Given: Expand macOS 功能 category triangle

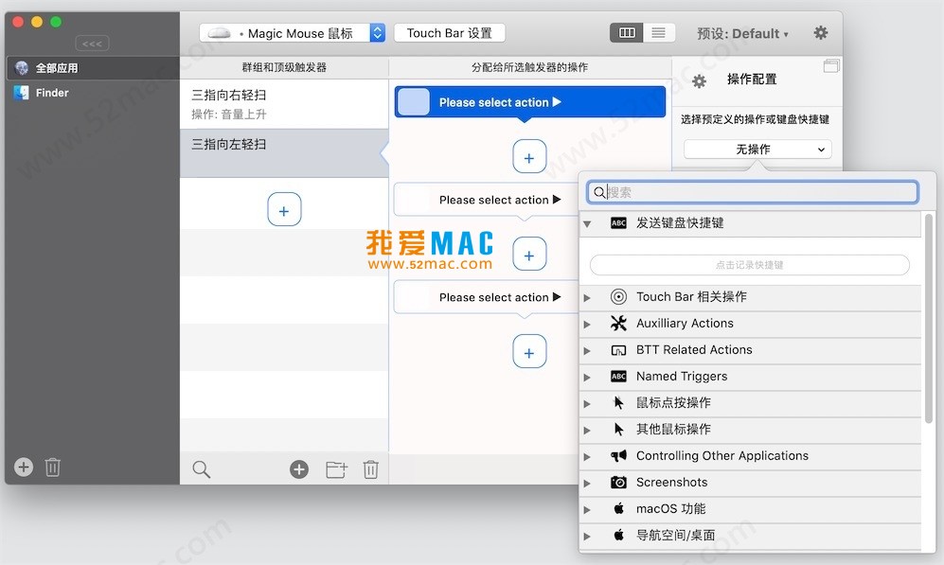Looking at the screenshot, I should tap(587, 509).
